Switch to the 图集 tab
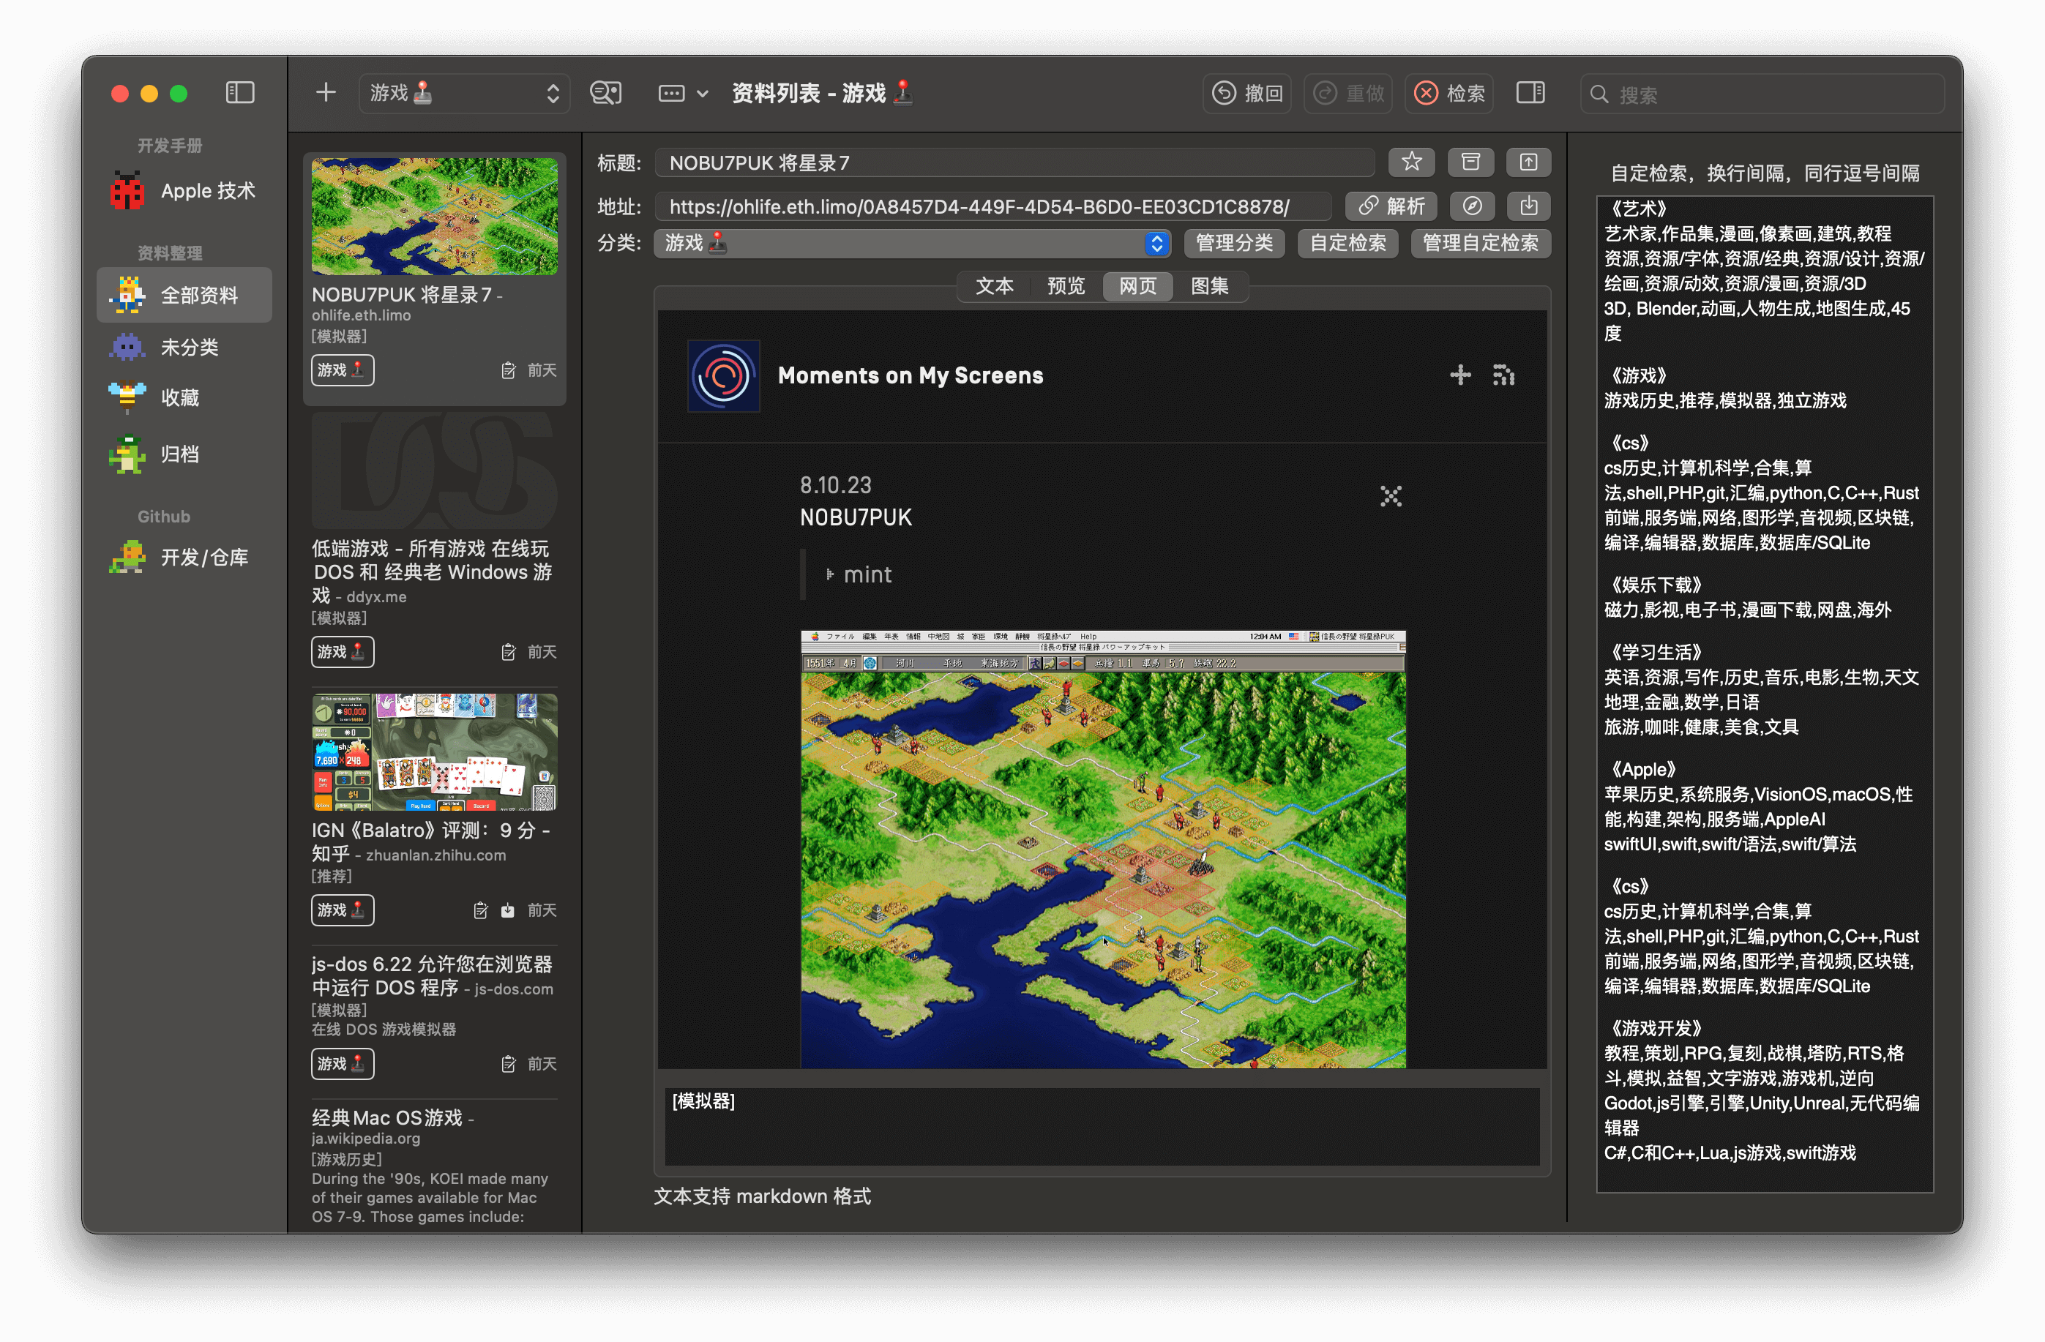This screenshot has width=2045, height=1342. point(1209,285)
